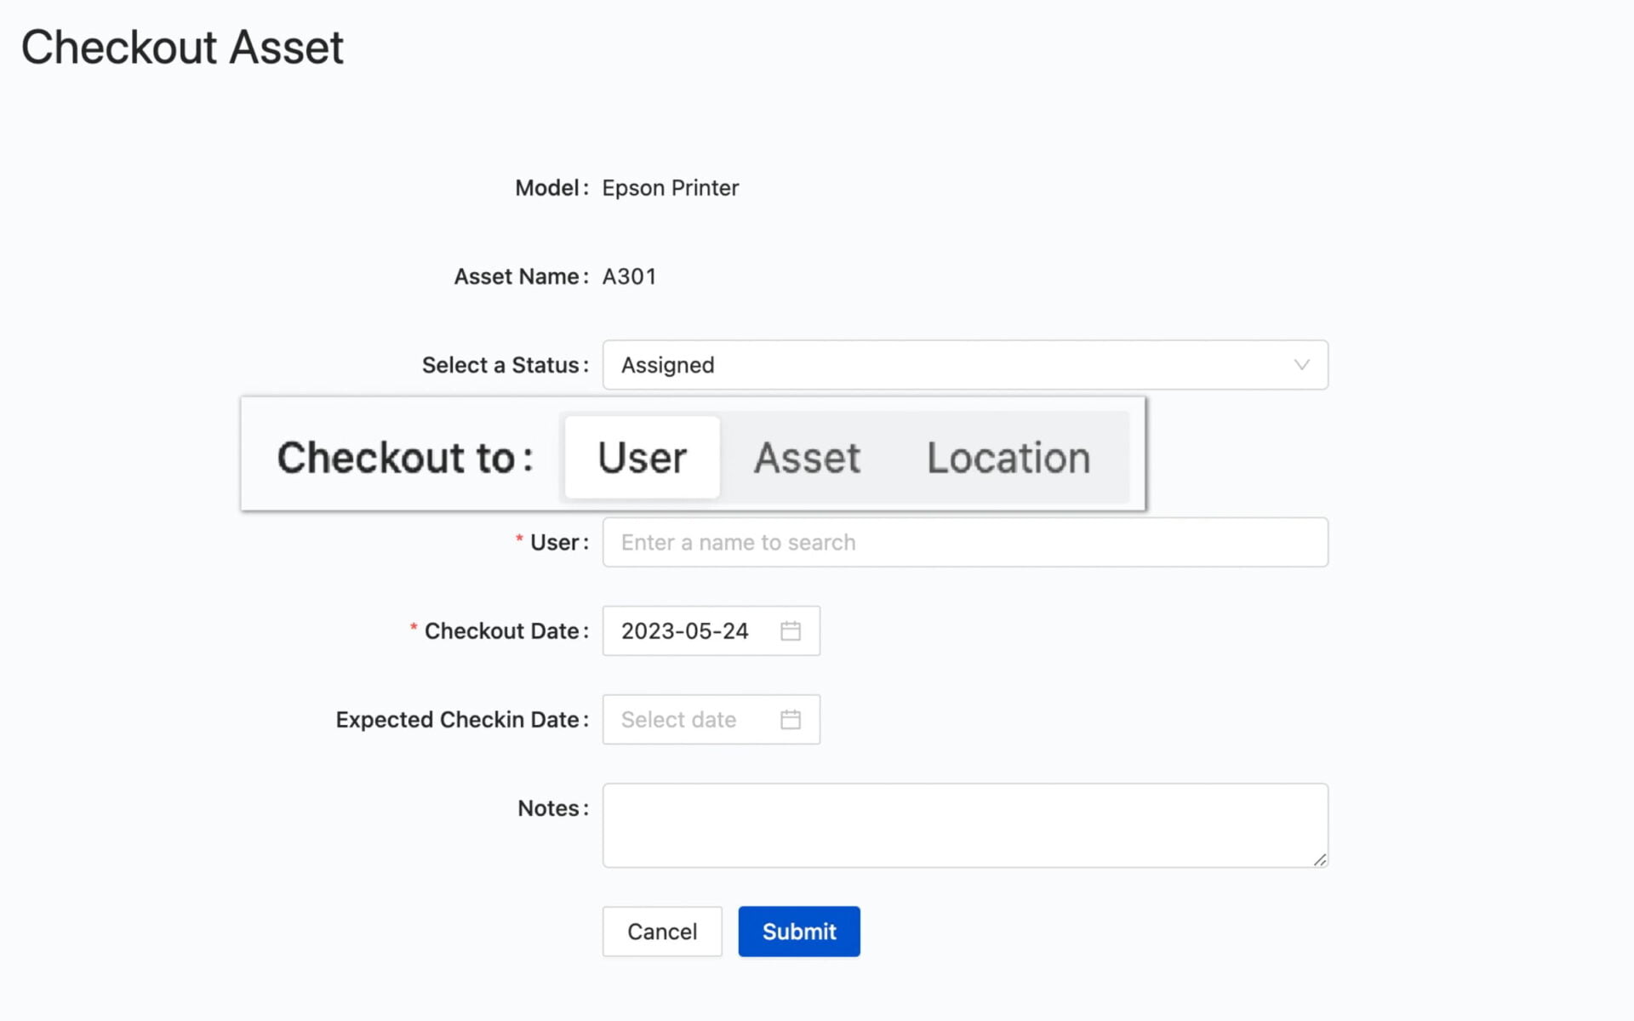This screenshot has height=1021, width=1634.
Task: Click the status dropdown chevron arrow
Action: 1301,365
